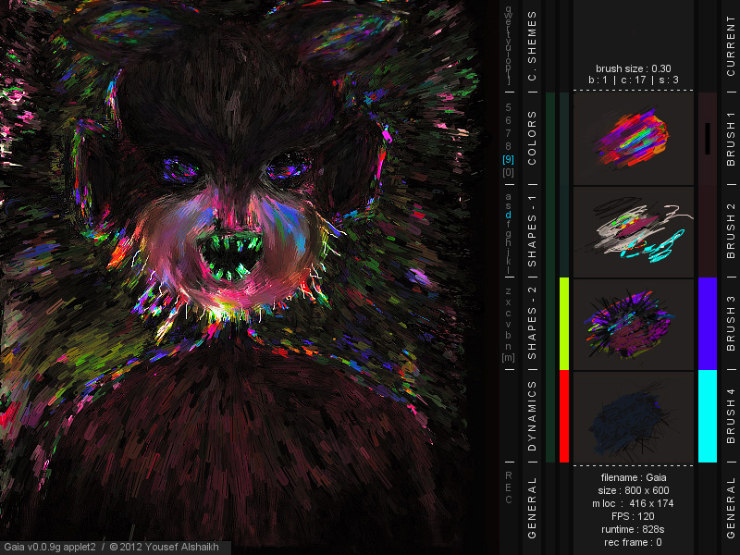Select the GENERAL label below BRUSH 4

pyautogui.click(x=731, y=507)
